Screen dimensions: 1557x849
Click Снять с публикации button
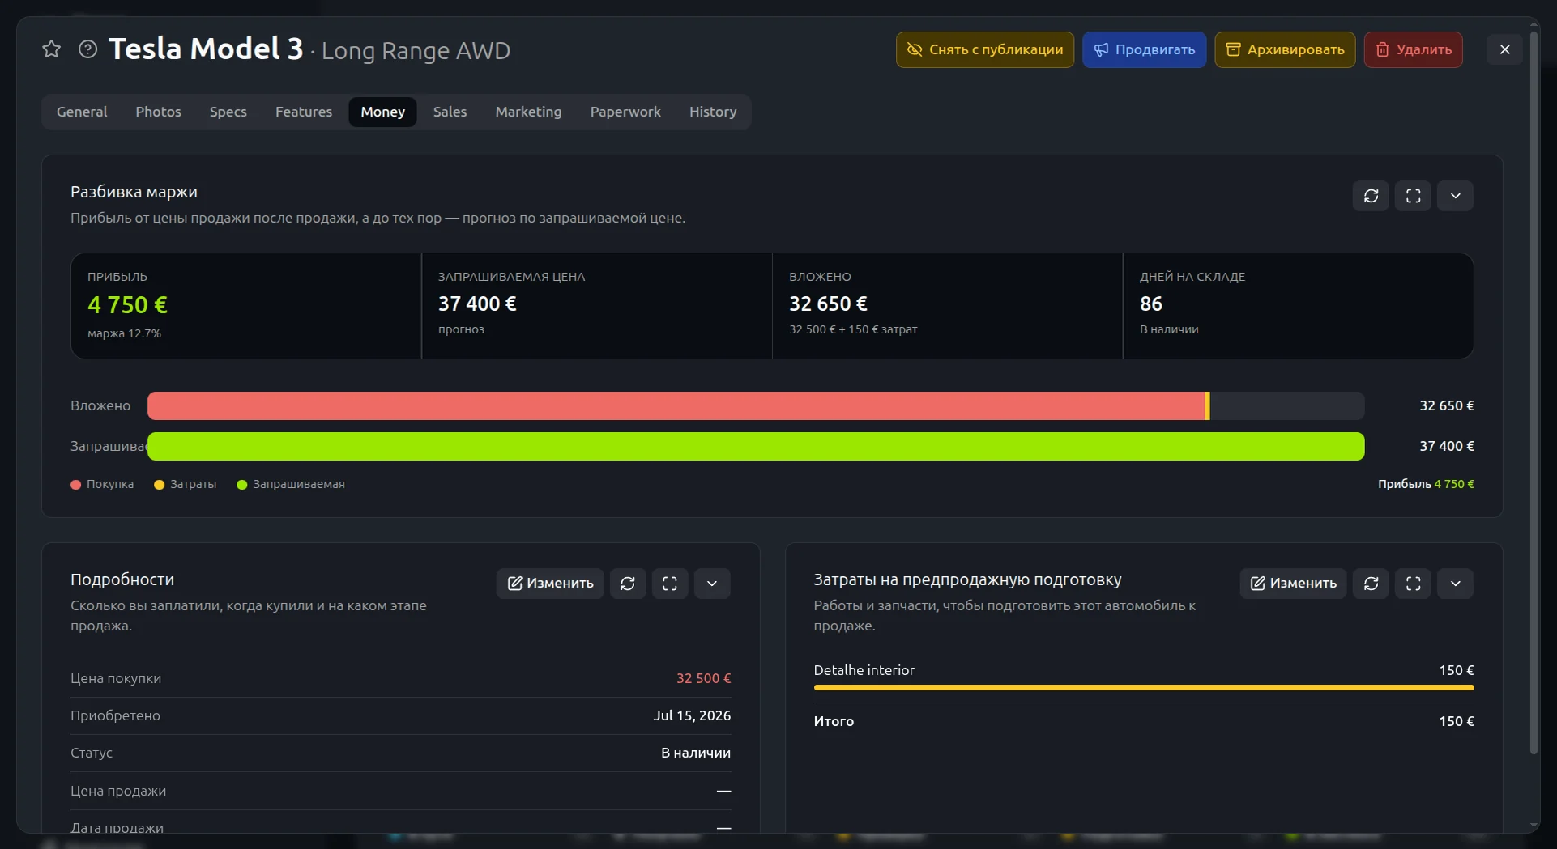pyautogui.click(x=985, y=50)
